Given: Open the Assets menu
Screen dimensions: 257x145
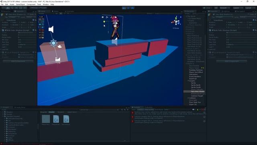Looking at the screenshot, I should pos(12,4).
